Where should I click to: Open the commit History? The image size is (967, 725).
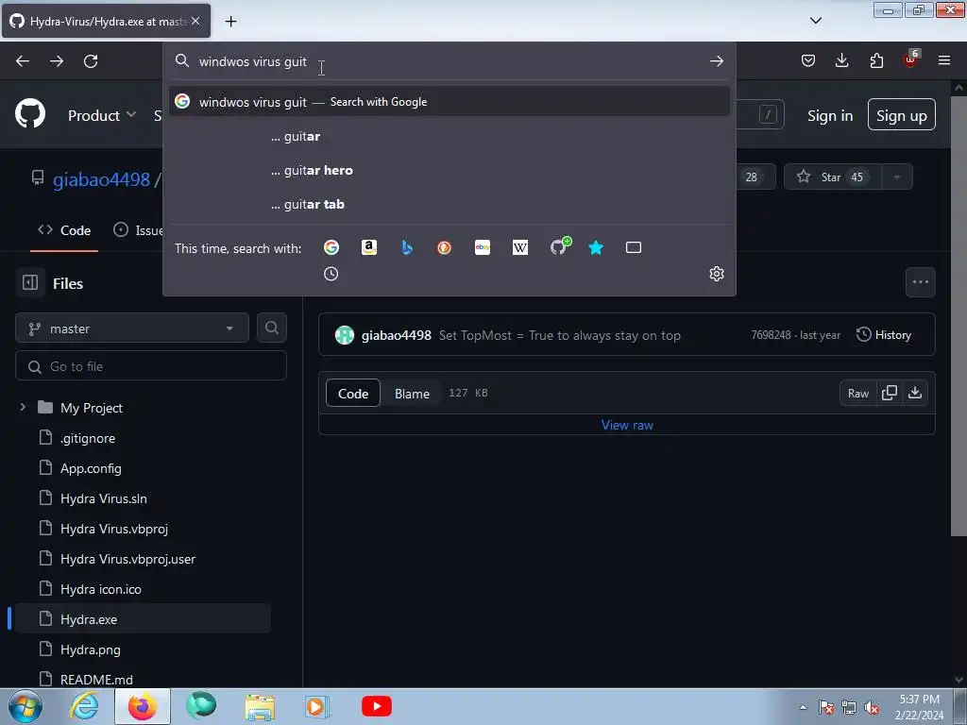883,335
